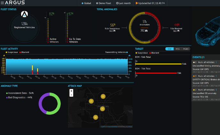Click the orange severity marker of event 3
The width and height of the screenshot is (220, 135).
coord(194,76)
